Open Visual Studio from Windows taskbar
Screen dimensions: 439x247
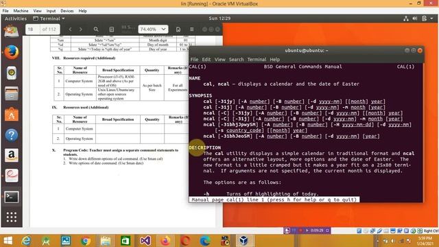pyautogui.click(x=145, y=241)
